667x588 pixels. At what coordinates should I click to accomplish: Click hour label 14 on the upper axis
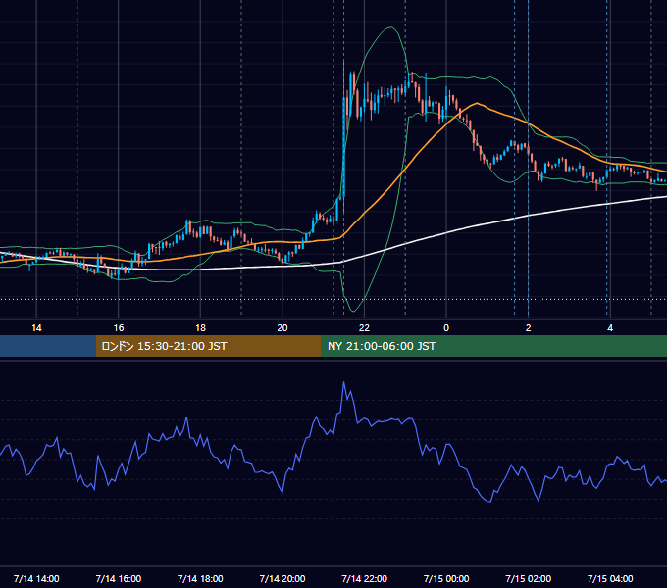pos(36,328)
